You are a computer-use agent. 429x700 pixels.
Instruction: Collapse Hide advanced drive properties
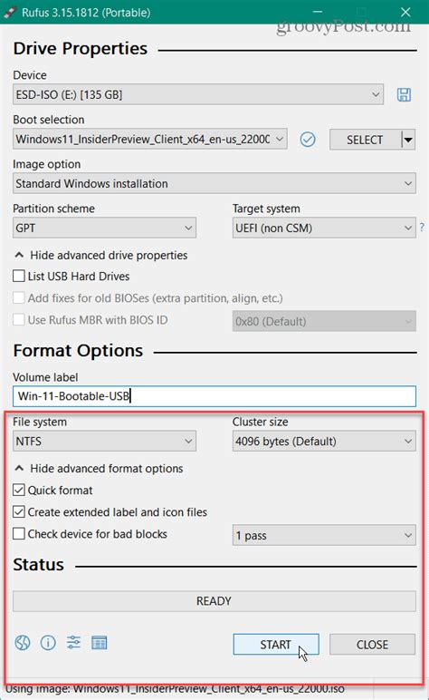100,256
